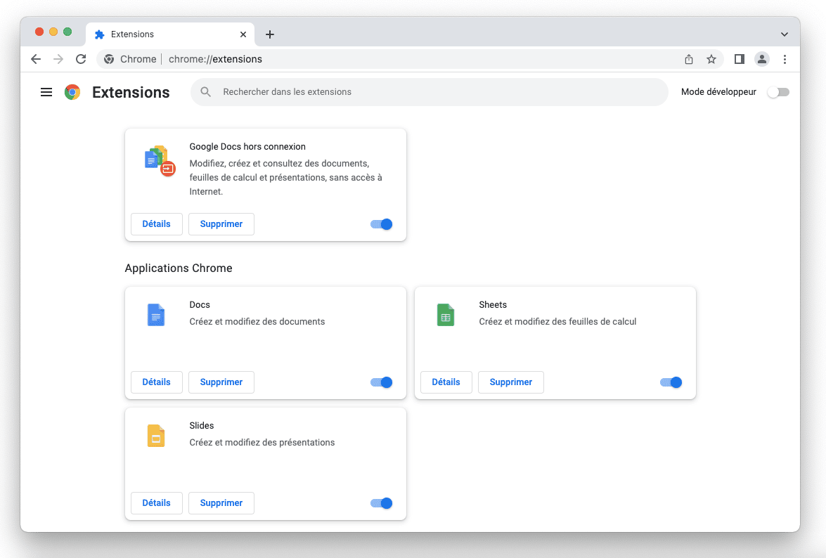Open the Extensions hamburger main menu

pos(46,92)
